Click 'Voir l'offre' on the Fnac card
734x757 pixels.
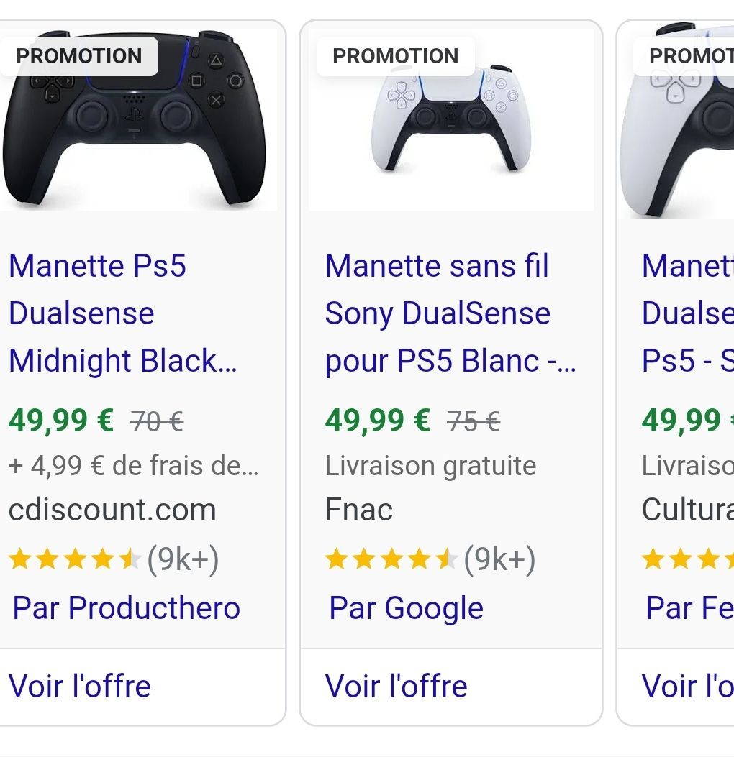(397, 686)
